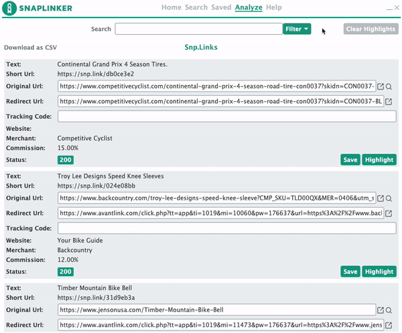
Task: Highlight the Troy Lee Designs link entry
Action: pos(379,271)
